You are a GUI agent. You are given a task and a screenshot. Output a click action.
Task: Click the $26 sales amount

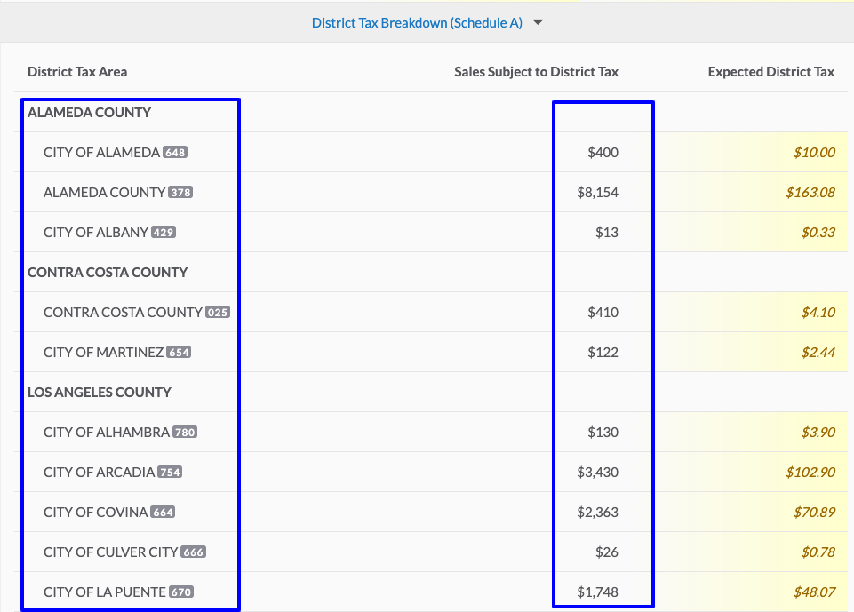pyautogui.click(x=607, y=552)
